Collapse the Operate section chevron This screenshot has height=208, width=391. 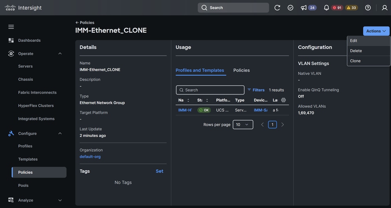tap(60, 54)
